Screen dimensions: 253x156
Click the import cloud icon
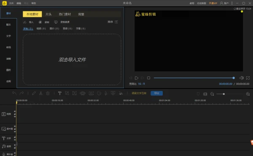pyautogui.click(x=25, y=22)
